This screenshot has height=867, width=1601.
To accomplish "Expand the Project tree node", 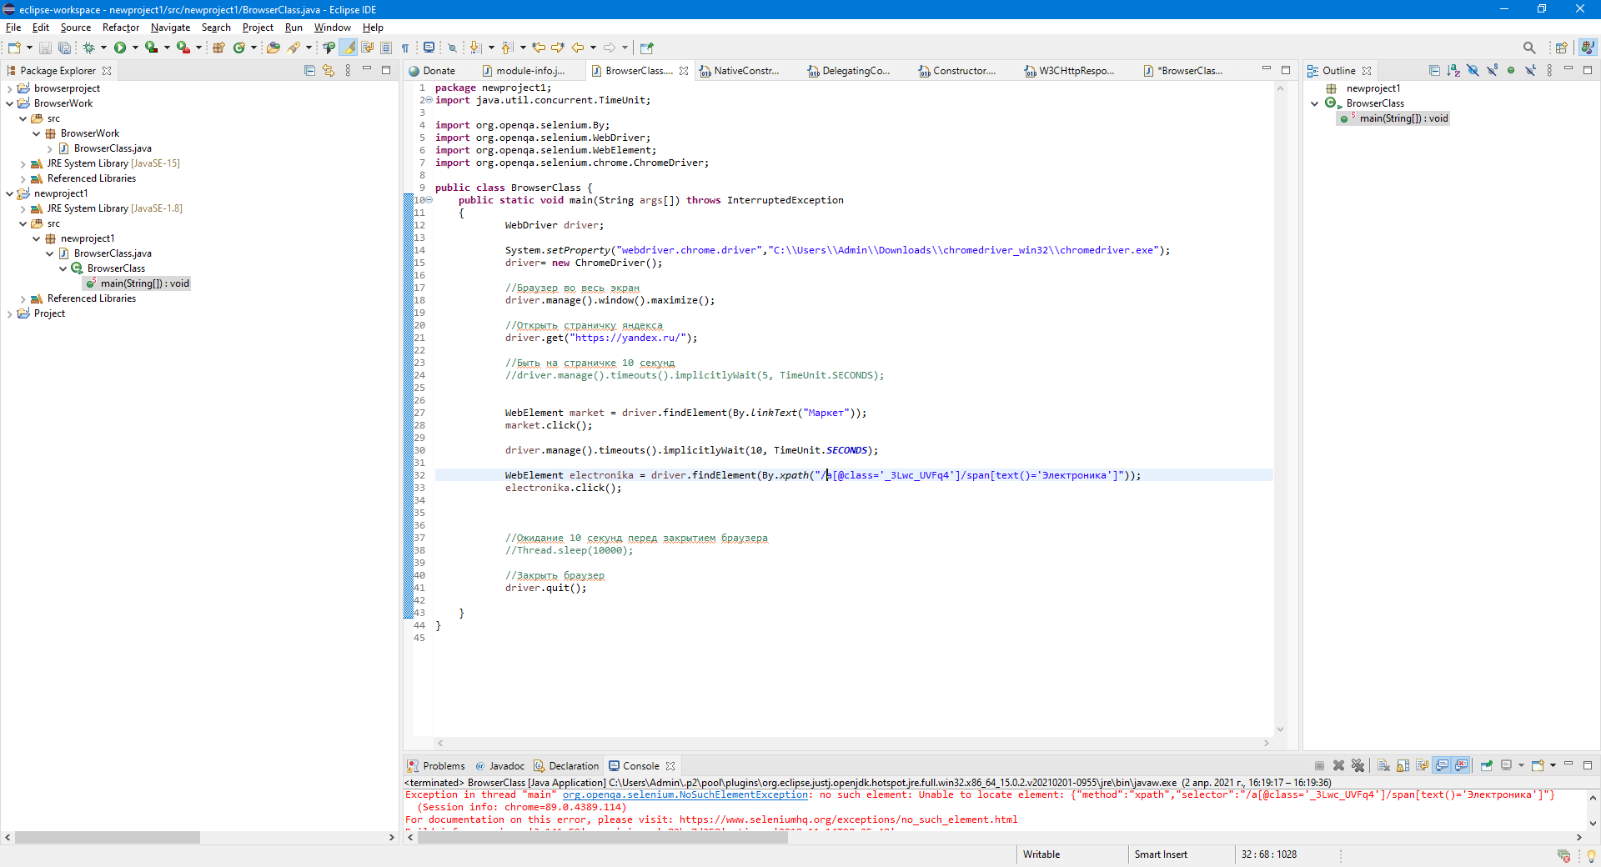I will pyautogui.click(x=10, y=313).
